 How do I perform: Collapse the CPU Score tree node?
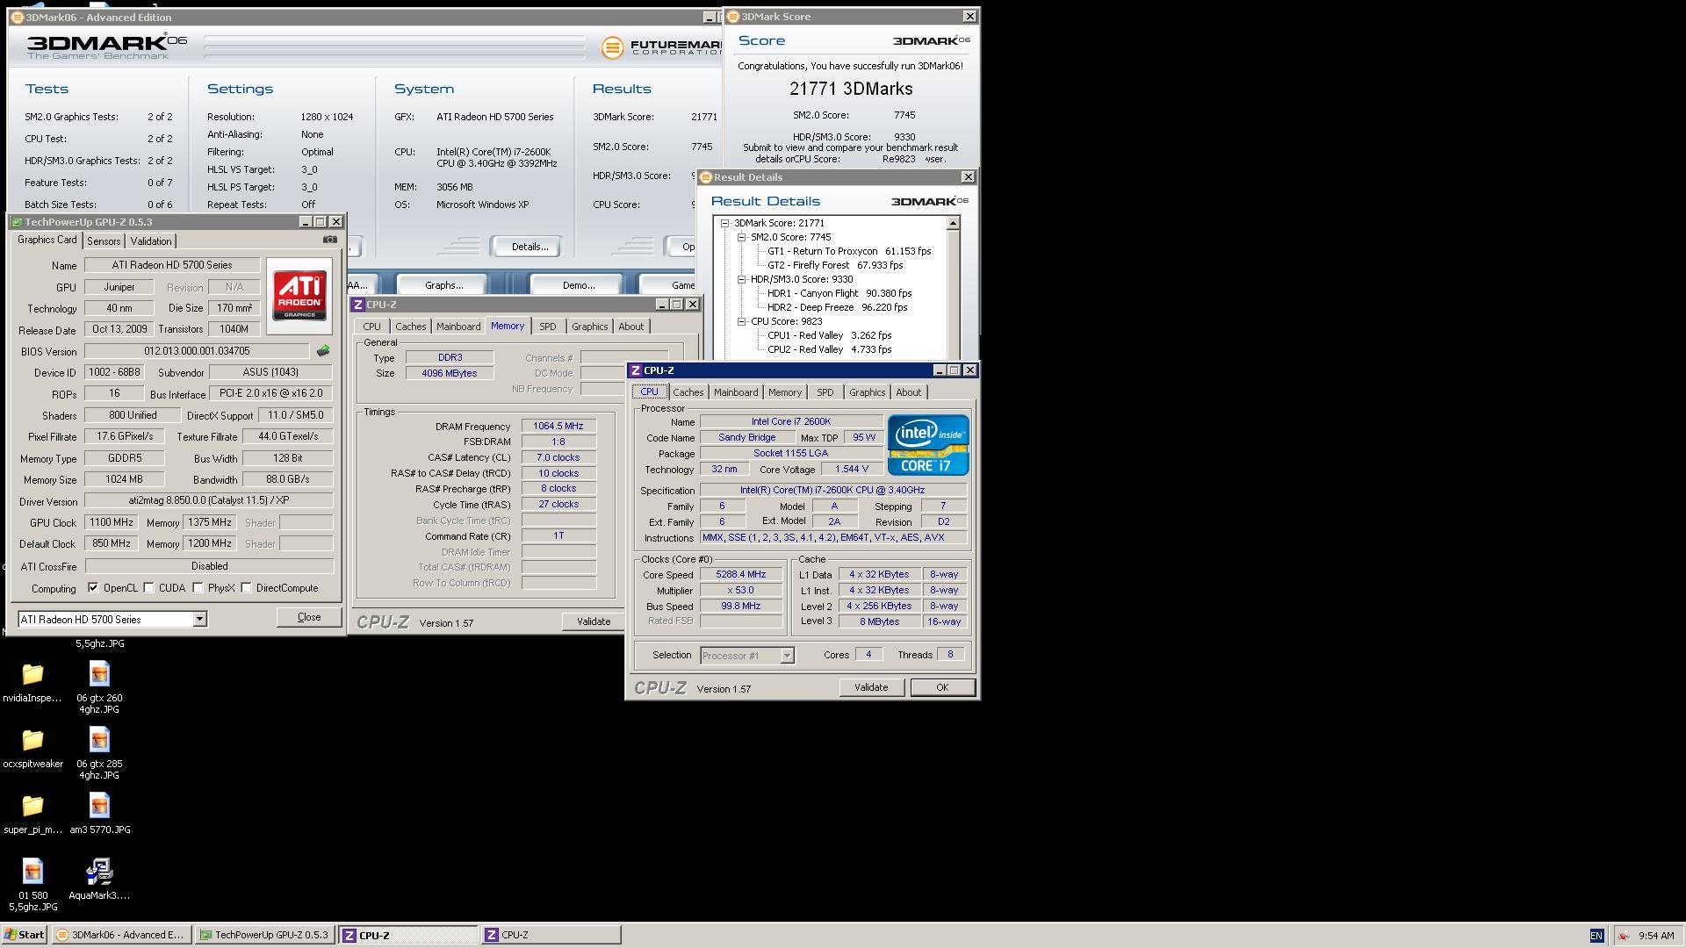[x=742, y=321]
